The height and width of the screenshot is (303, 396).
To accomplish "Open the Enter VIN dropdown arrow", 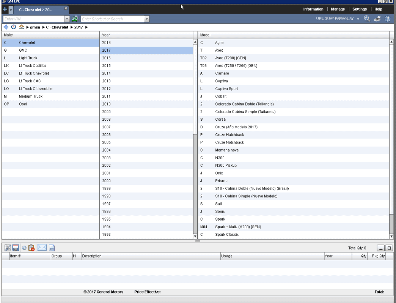I will click(67, 19).
